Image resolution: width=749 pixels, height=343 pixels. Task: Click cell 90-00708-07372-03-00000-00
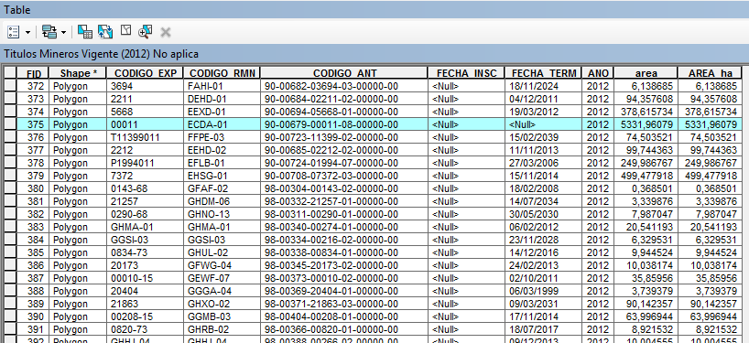(x=344, y=176)
